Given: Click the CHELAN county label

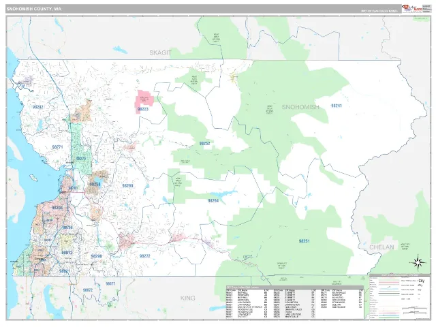Looking at the screenshot, I should click(x=381, y=247).
